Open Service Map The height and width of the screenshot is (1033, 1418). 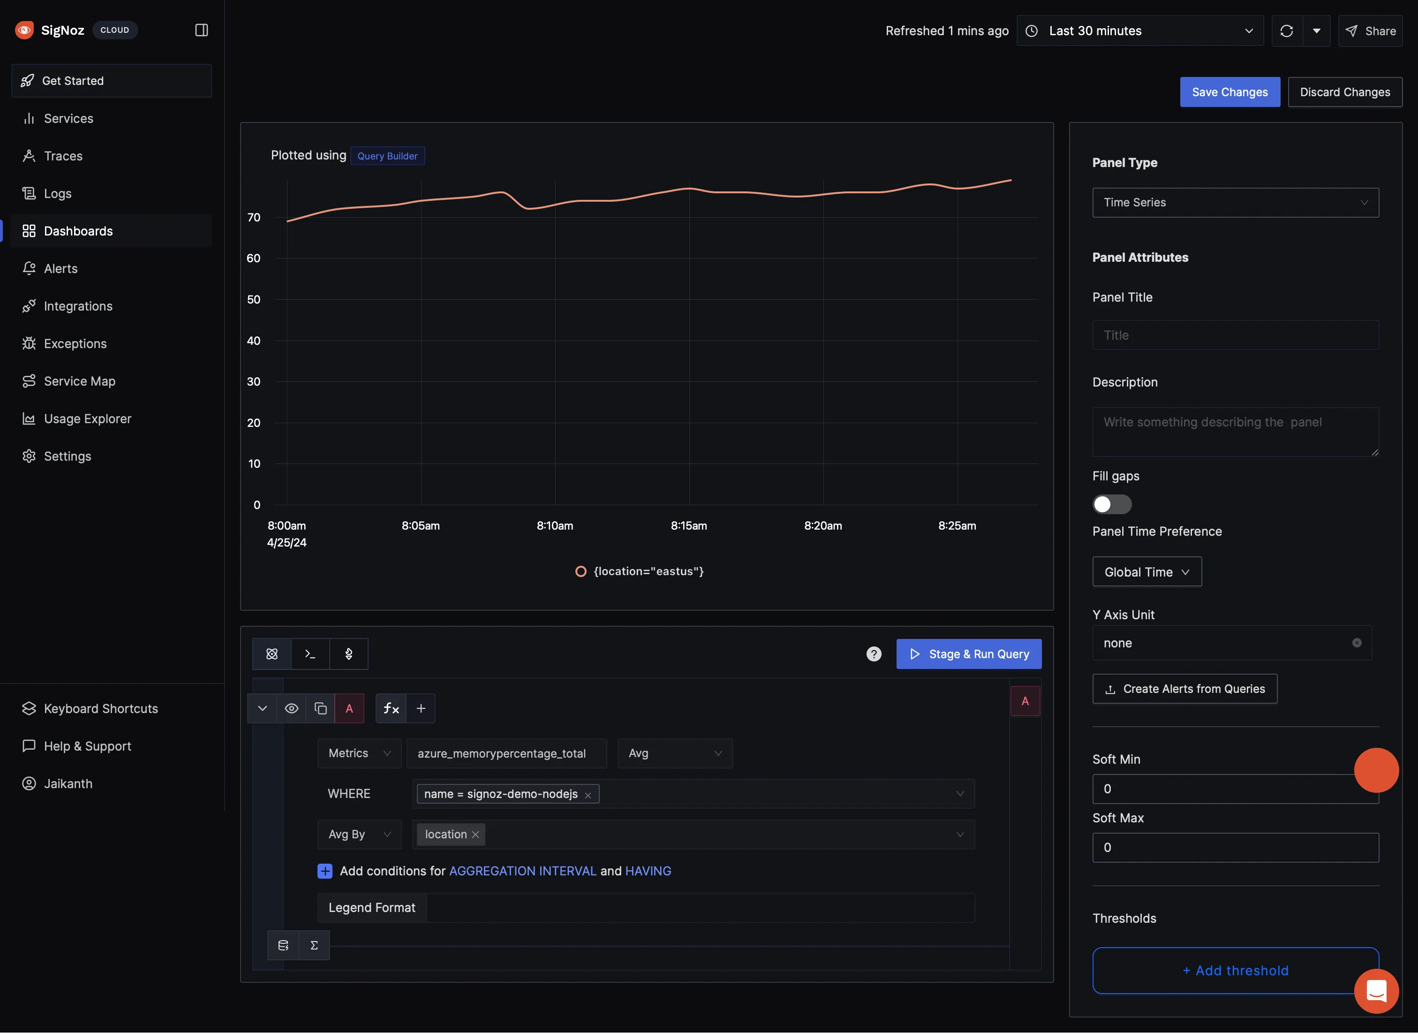(111, 381)
